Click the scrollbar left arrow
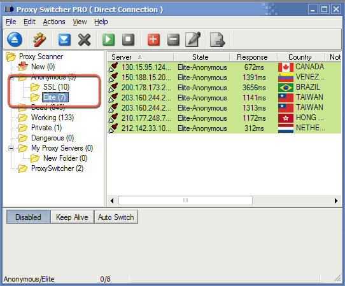Screen dimensions: 345x286 [x=112, y=201]
